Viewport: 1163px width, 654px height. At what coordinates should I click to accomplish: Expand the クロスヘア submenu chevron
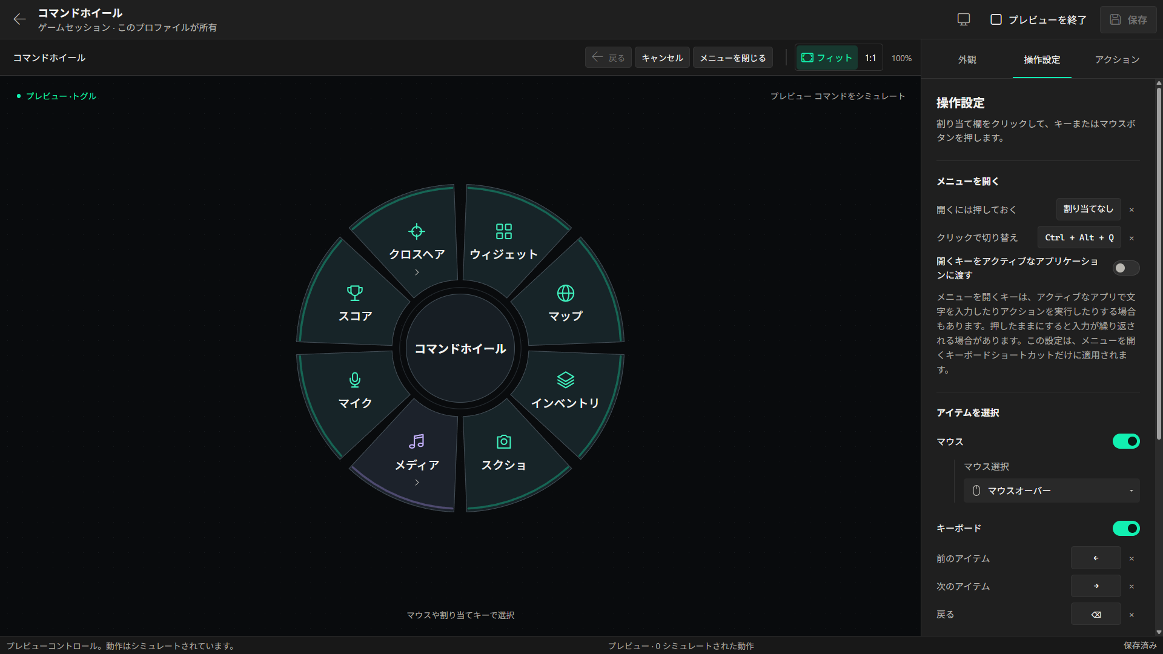(x=417, y=272)
